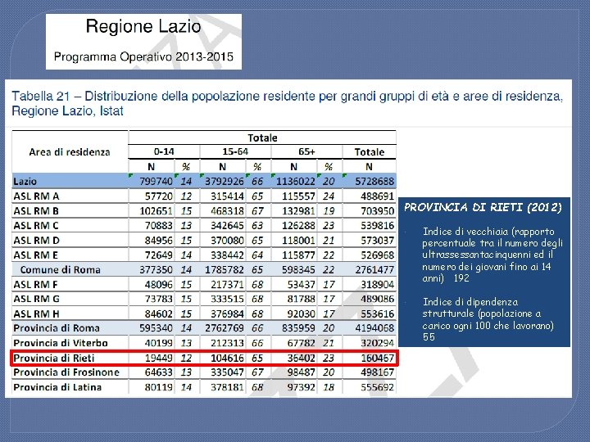The width and height of the screenshot is (590, 442).
Task: Select the 'Comune di Roma' row label
Action: click(x=60, y=270)
